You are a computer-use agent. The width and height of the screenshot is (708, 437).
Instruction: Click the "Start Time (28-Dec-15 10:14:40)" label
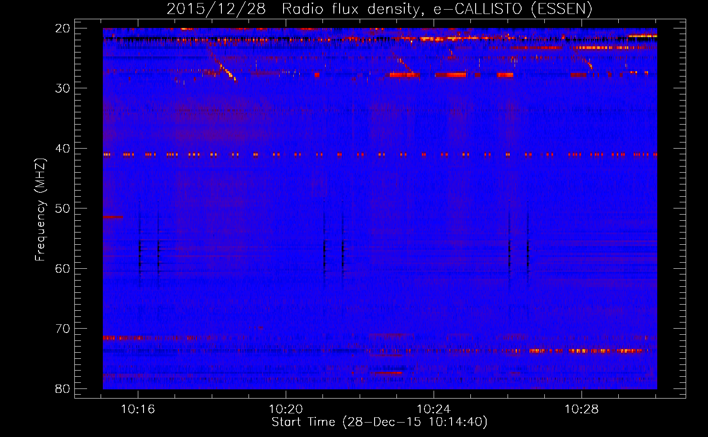pyautogui.click(x=379, y=422)
